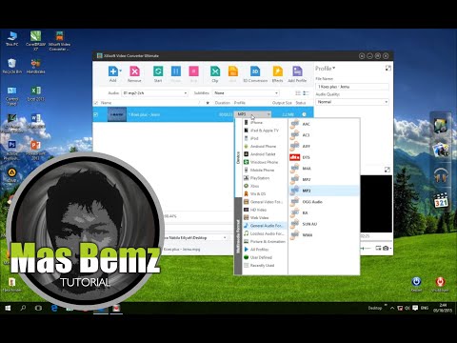457x343 pixels.
Task: Switch to Multimedia Format vertical tab
Action: click(x=238, y=236)
